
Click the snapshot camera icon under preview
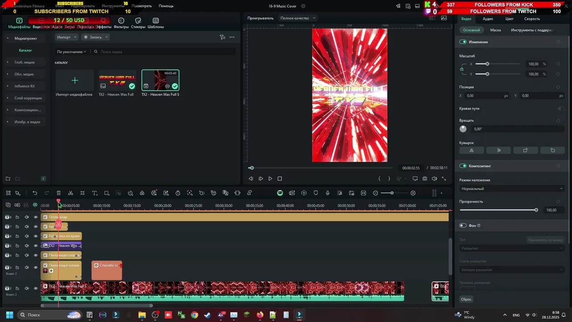(x=425, y=178)
